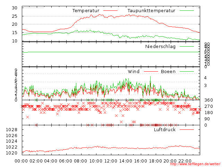Click the 18:00 time axis label

(x=155, y=161)
